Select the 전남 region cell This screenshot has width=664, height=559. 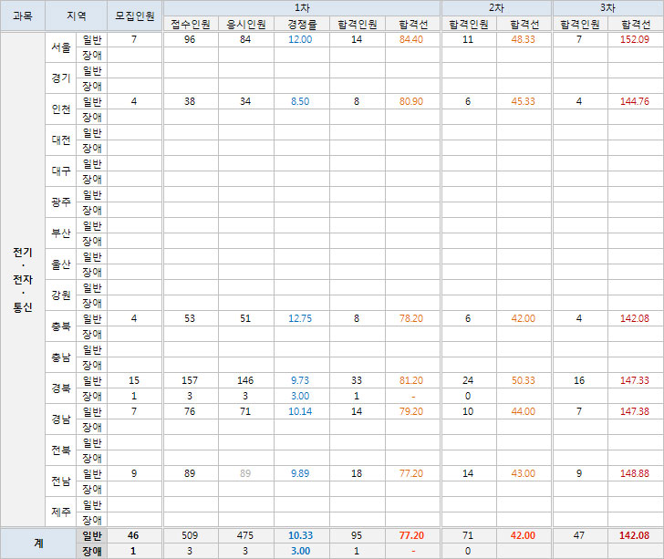click(x=61, y=481)
